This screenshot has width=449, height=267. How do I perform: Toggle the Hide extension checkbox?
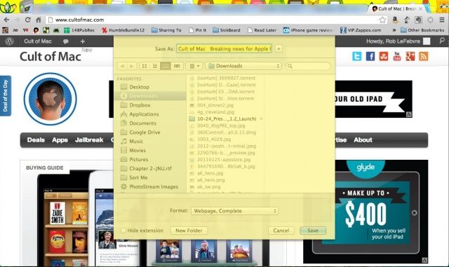click(x=123, y=231)
